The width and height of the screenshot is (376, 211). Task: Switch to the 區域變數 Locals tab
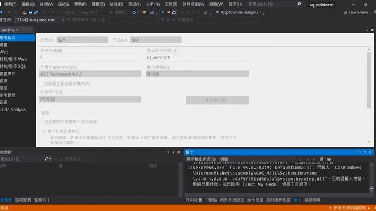(x=23, y=200)
